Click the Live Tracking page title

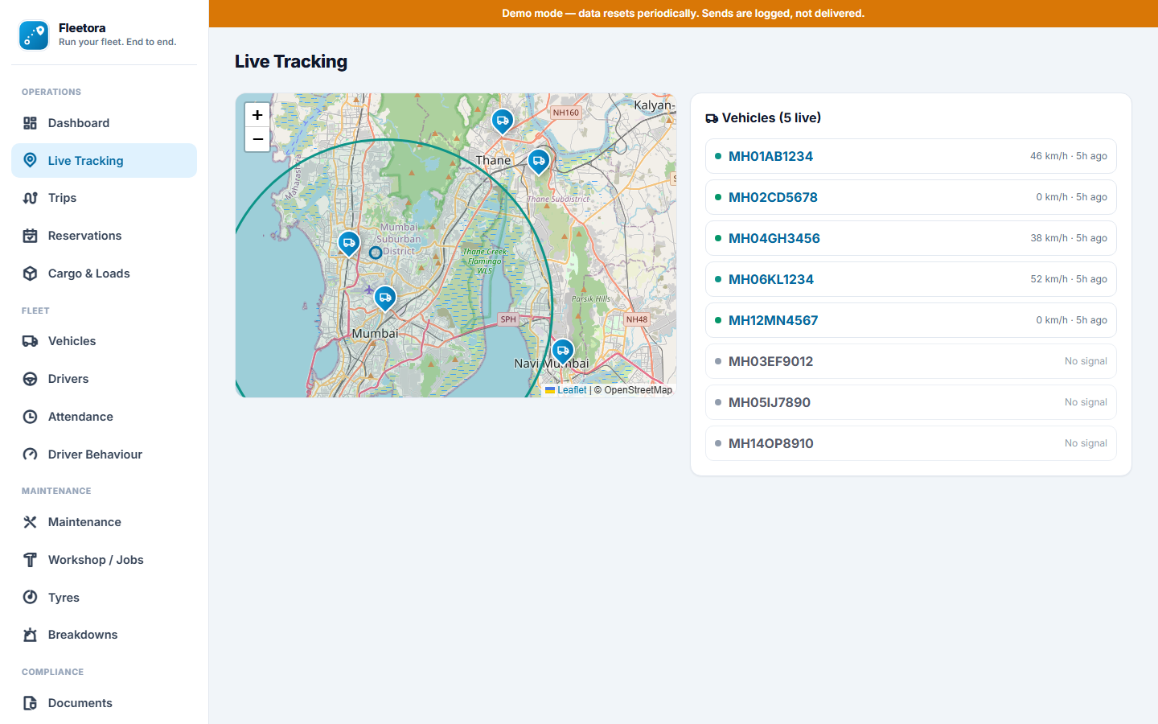(291, 62)
